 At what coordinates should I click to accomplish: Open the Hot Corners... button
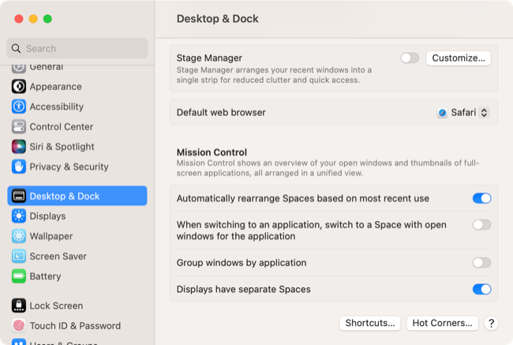[442, 323]
